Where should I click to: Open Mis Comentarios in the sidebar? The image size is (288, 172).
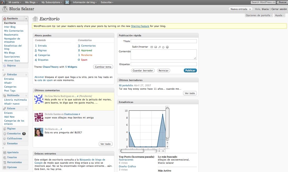click(x=14, y=31)
